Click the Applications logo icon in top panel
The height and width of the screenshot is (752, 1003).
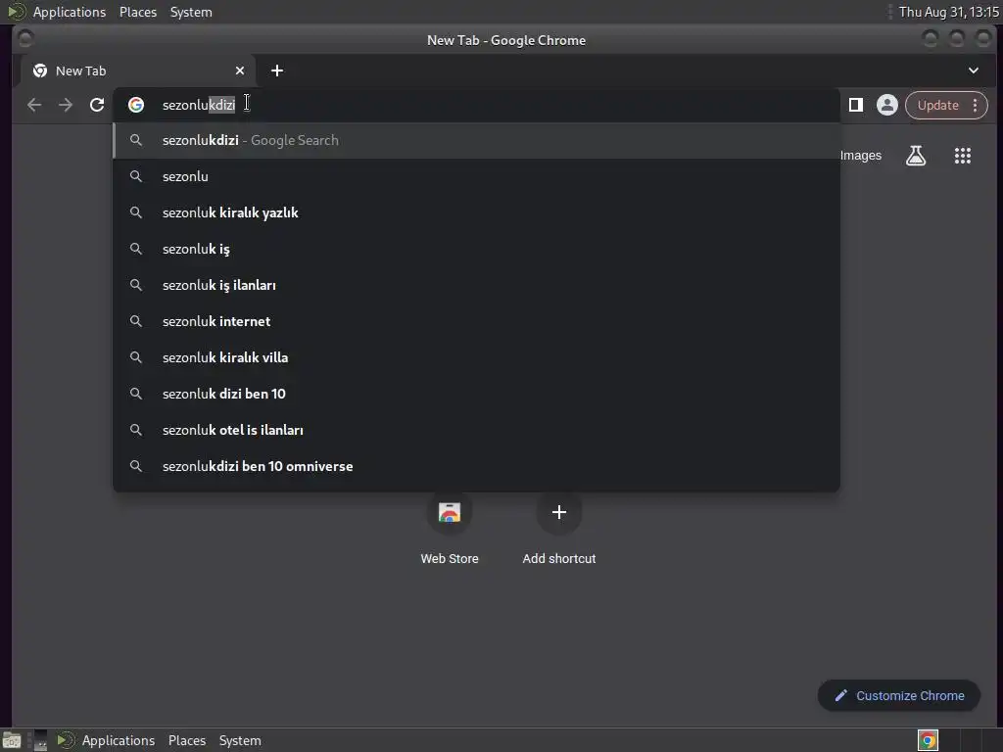point(16,12)
